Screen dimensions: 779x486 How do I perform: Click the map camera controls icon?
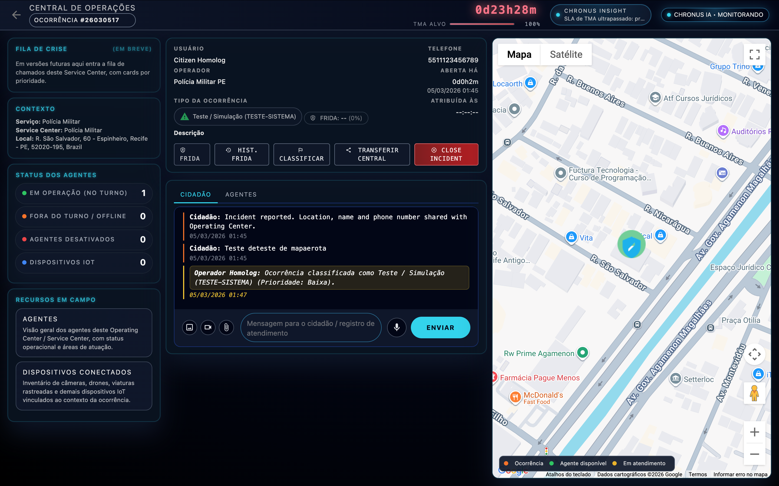pyautogui.click(x=754, y=354)
